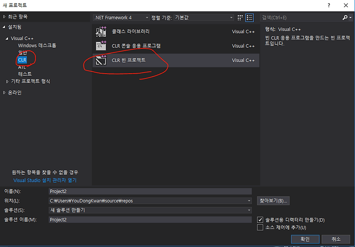
Task: Click the class library project icon
Action: click(101, 31)
